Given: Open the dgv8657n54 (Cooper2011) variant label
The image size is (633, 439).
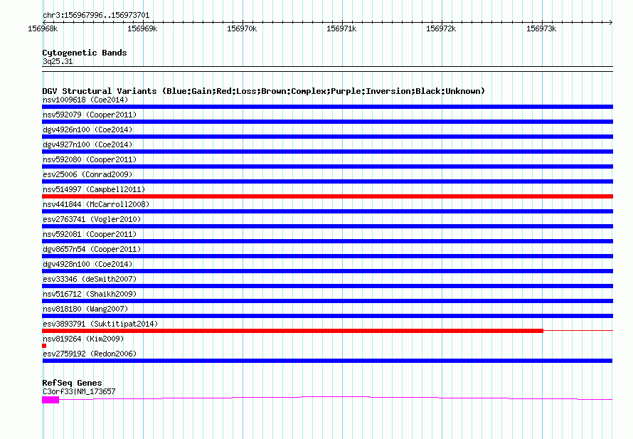Looking at the screenshot, I should tap(92, 249).
